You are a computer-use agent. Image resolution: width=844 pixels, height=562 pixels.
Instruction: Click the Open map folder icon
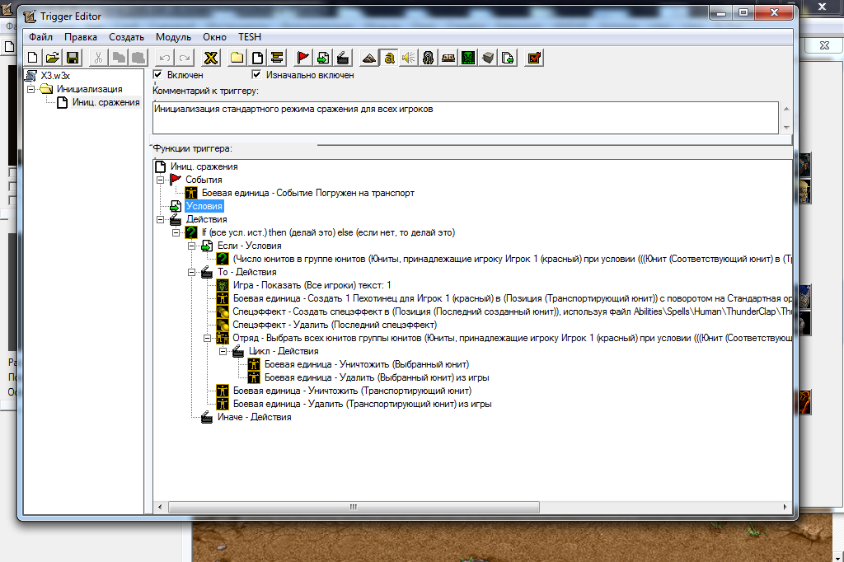point(52,58)
